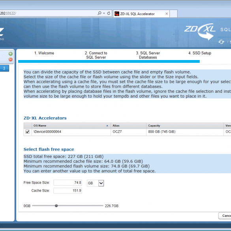Click the search magnifier in address bar

click(x=100, y=13)
